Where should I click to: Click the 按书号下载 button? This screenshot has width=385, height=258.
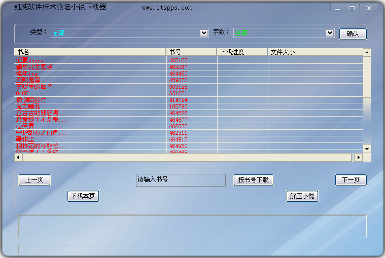coord(254,180)
